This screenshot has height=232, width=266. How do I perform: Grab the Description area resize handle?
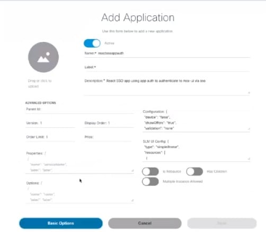point(249,93)
